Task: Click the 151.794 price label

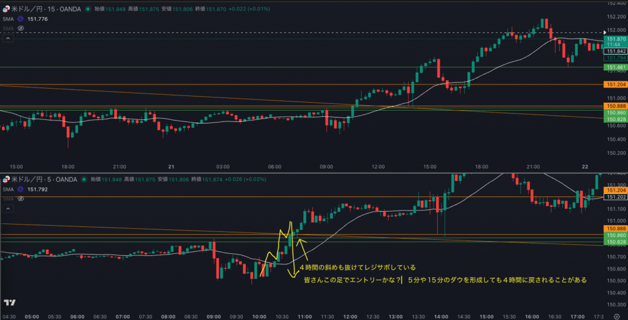Action: [x=616, y=58]
